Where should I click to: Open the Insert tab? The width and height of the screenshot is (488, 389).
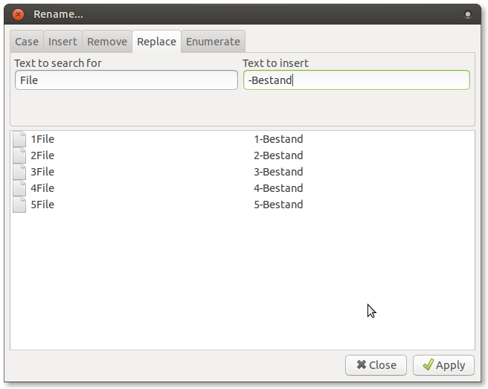(62, 42)
